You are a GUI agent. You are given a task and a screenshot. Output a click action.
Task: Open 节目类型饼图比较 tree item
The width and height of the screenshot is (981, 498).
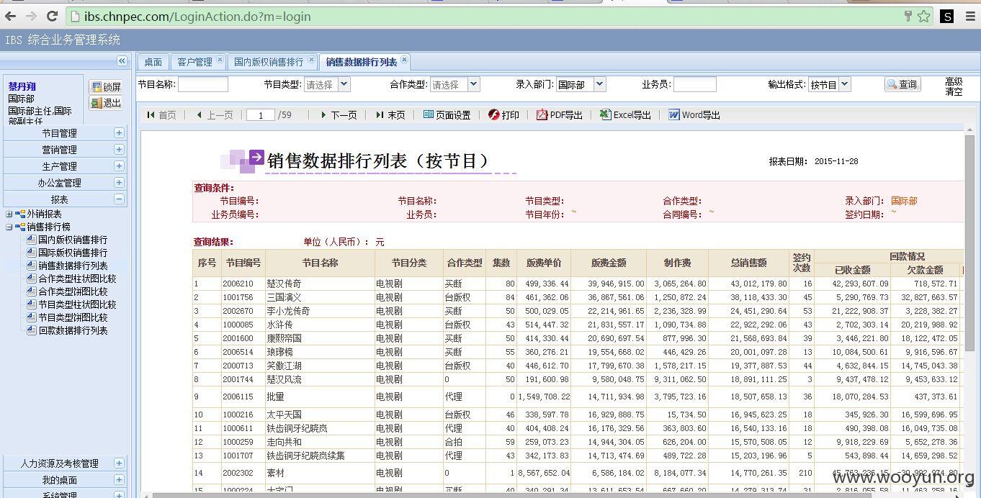tap(73, 317)
